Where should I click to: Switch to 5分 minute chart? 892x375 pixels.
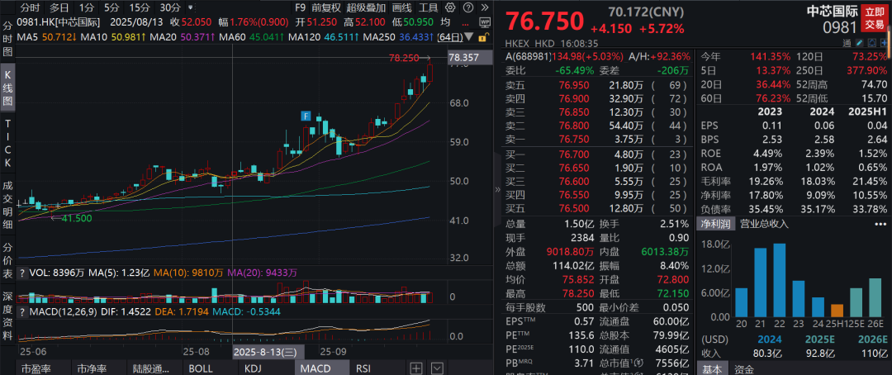(111, 8)
